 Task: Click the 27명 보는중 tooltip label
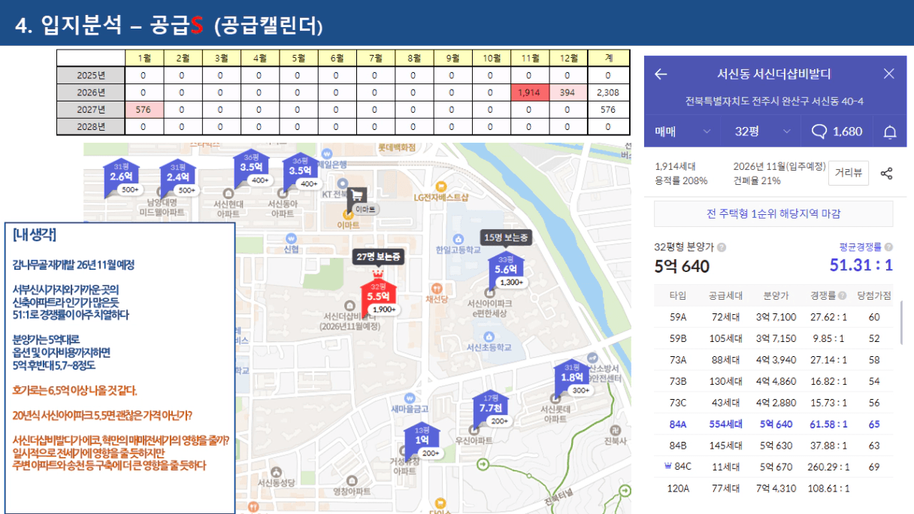tap(379, 257)
